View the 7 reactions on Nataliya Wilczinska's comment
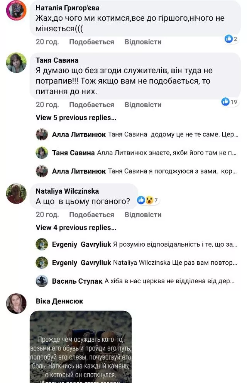The height and width of the screenshot is (383, 247). click(x=148, y=200)
